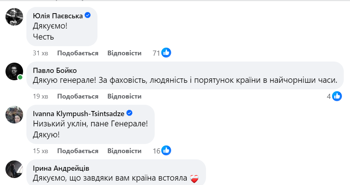The width and height of the screenshot is (350, 185).
Task: Click the like reaction icon with 16 likes
Action: pos(166,151)
